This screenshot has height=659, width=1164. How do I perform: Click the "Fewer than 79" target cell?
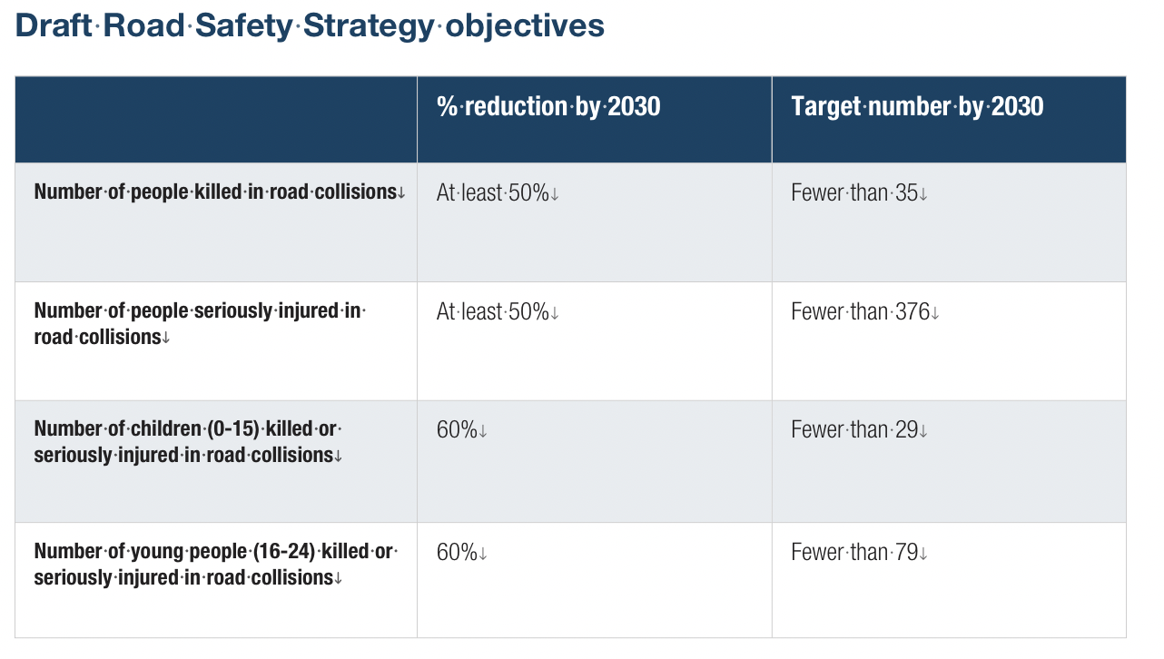(858, 553)
